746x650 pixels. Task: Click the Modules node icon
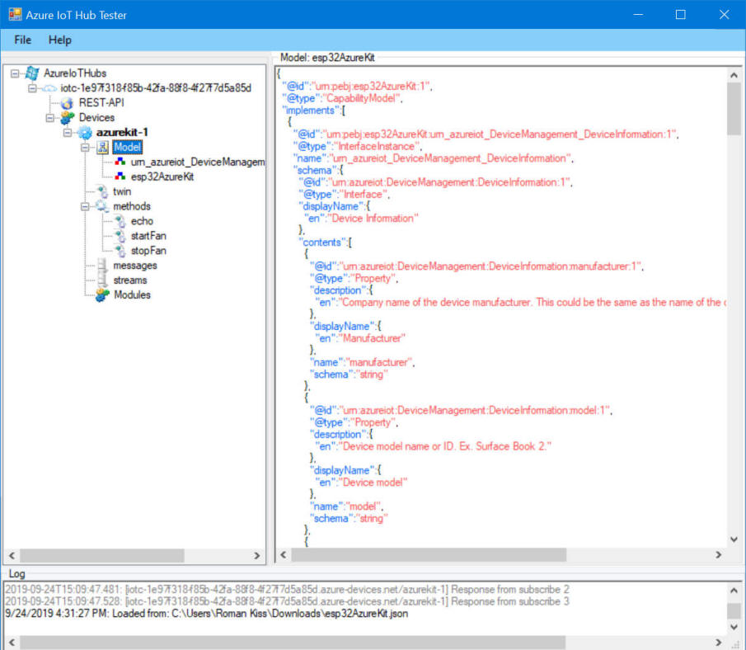(x=102, y=295)
